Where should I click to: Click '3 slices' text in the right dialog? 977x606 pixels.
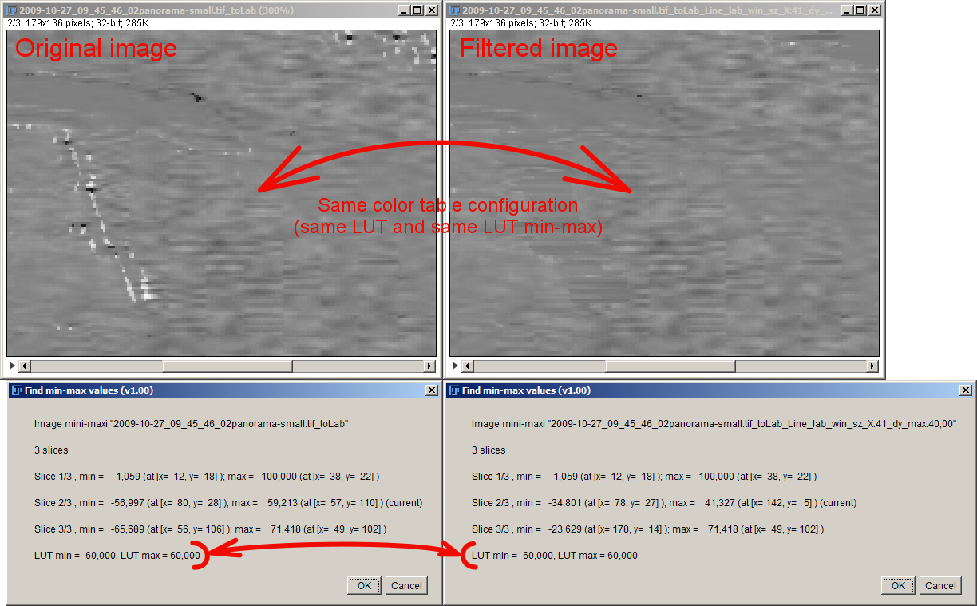(489, 450)
